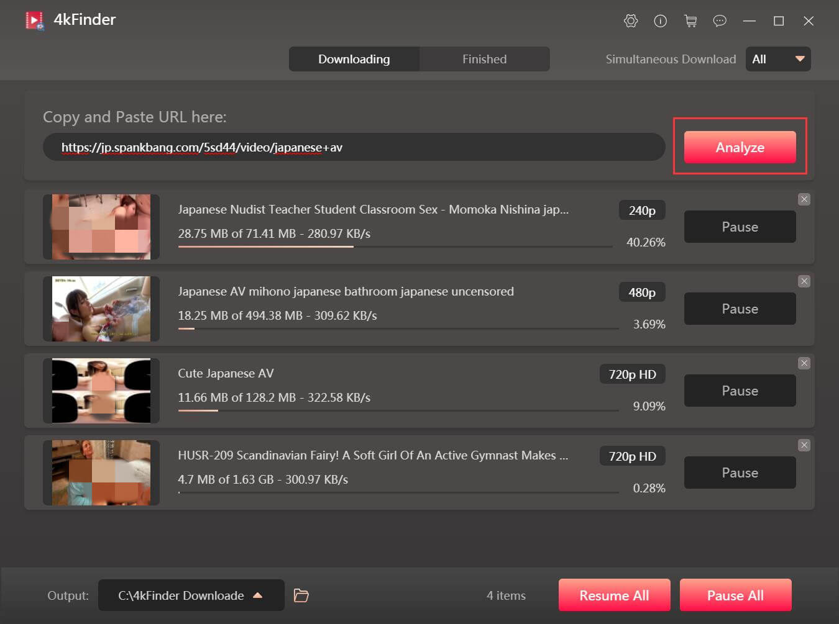
Task: Switch to the Finished tab
Action: point(484,59)
